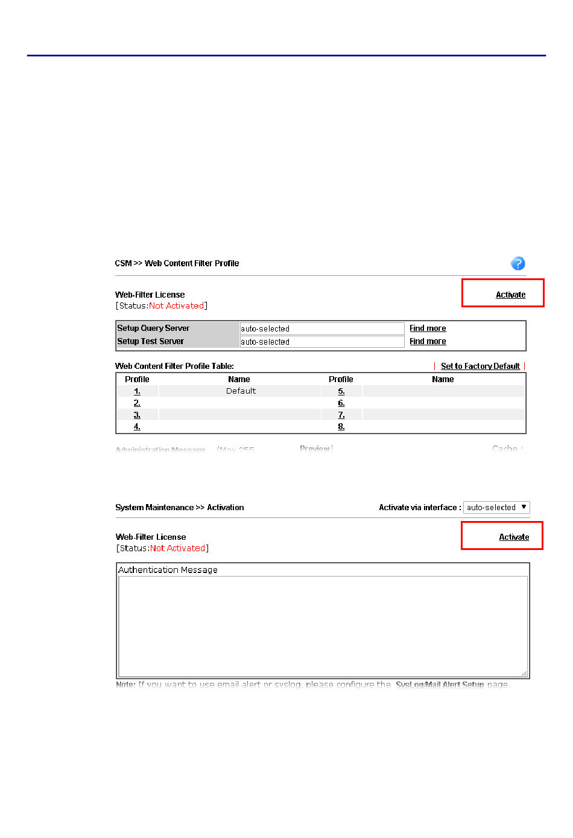Expand the Activate via interface dropdown

(x=496, y=507)
